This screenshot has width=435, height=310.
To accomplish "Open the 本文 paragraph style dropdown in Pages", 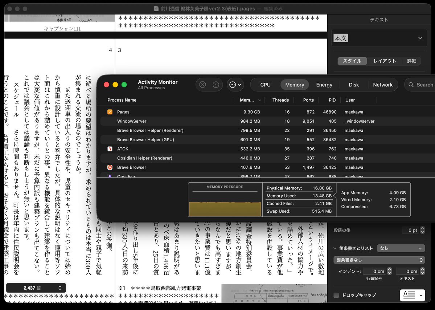I will [x=379, y=38].
